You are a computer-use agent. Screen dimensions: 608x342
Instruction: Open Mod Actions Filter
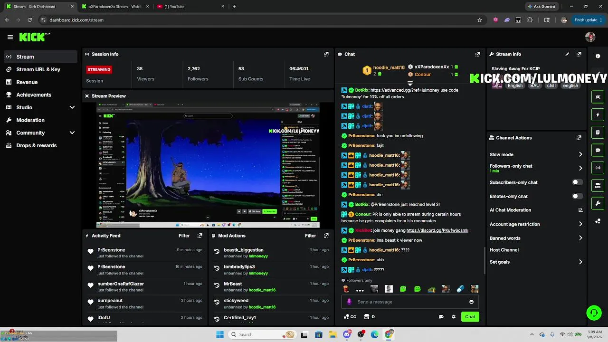coord(310,236)
